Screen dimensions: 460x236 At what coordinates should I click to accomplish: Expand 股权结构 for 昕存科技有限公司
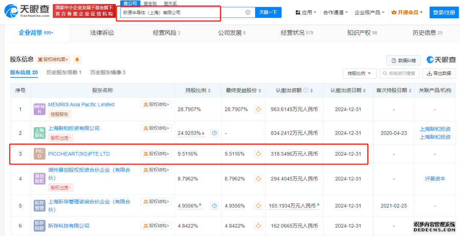coord(156,225)
